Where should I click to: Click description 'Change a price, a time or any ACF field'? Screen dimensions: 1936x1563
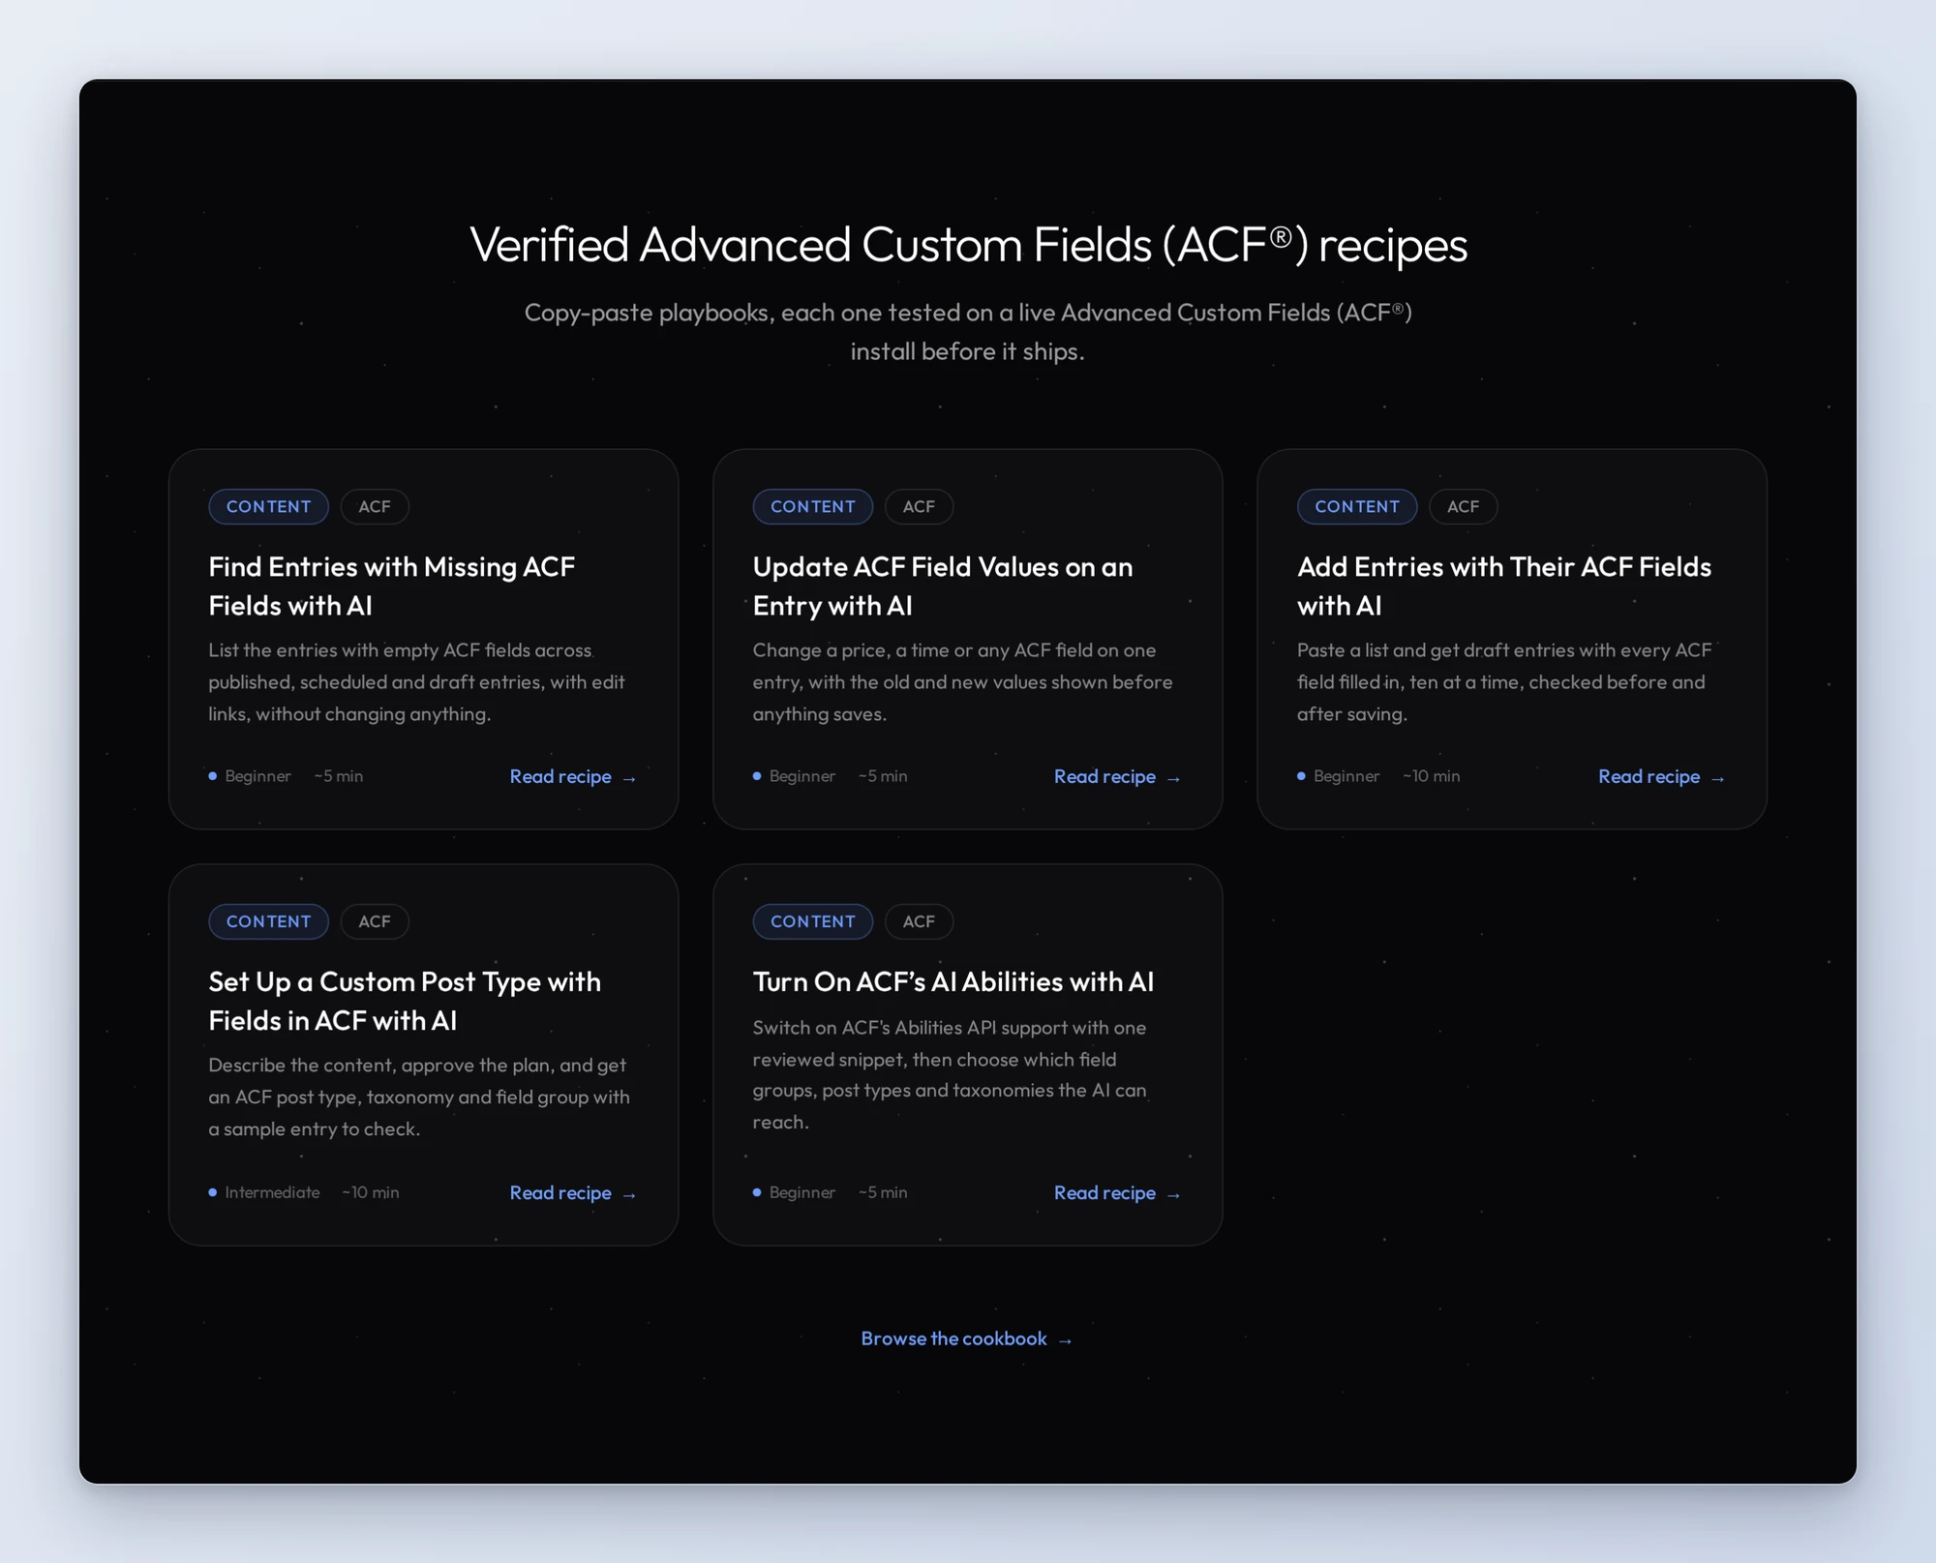tap(963, 682)
